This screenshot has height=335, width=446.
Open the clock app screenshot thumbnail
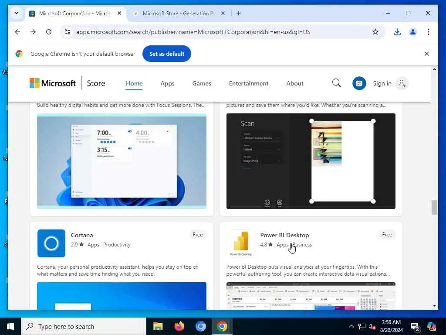tap(122, 161)
